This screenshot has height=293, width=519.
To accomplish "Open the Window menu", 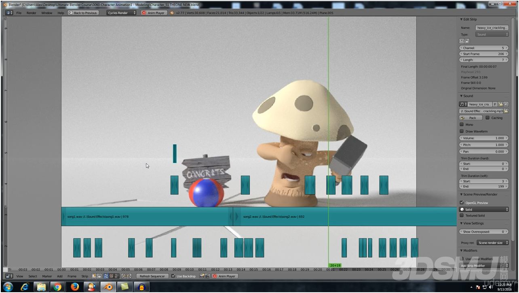I will coord(47,13).
